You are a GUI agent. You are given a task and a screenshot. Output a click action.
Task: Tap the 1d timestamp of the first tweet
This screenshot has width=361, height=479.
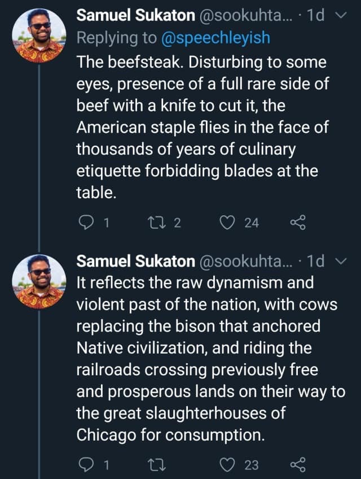point(316,16)
